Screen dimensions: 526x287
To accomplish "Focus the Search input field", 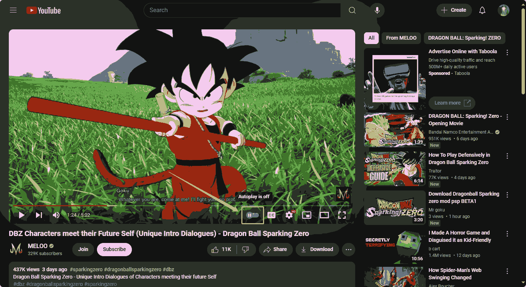I will point(242,10).
